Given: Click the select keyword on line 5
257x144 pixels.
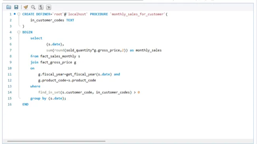Looking at the screenshot, I should click(36, 38).
